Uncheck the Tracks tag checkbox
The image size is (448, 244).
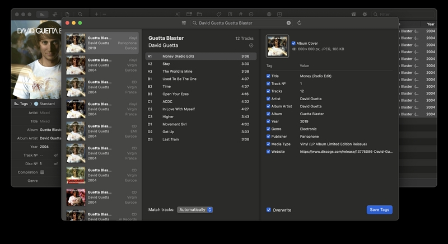pos(268,91)
